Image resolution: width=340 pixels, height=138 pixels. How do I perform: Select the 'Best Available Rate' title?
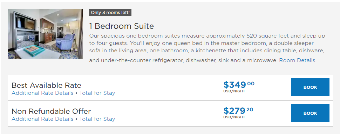click(x=46, y=85)
